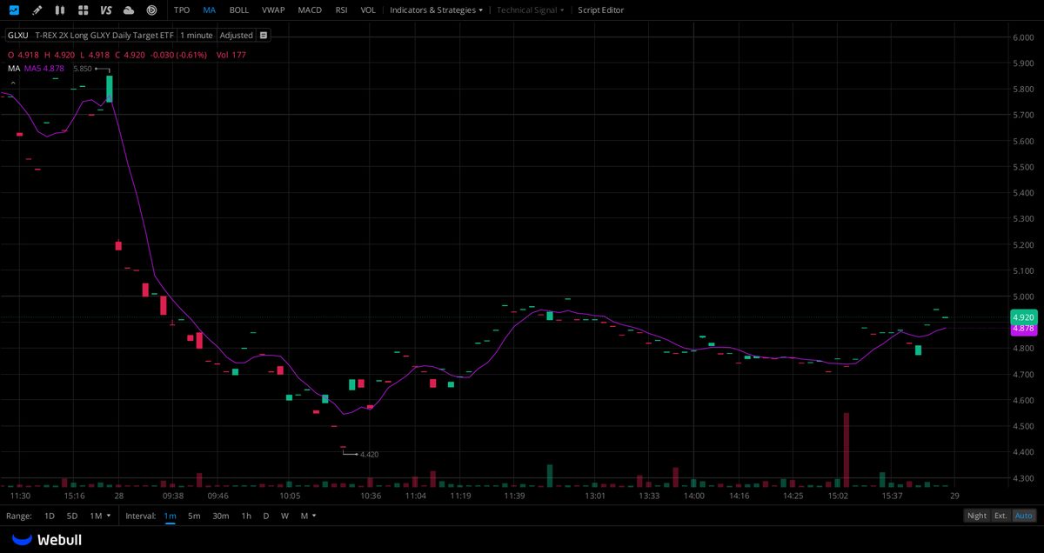This screenshot has height=553, width=1044.
Task: Enable the BOLL indicator
Action: (239, 10)
